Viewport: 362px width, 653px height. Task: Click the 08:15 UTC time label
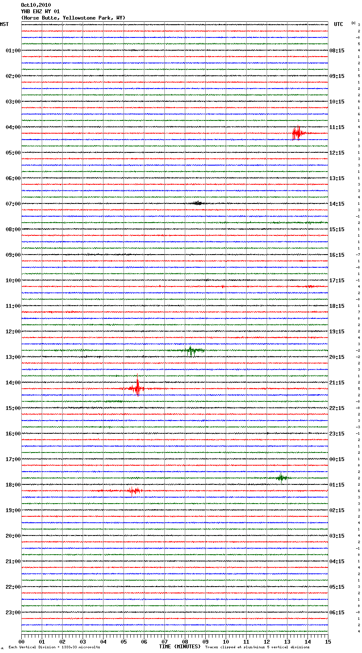click(337, 51)
